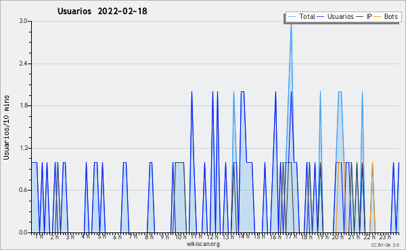Click the x-axis label '7 h'
The height and width of the screenshot is (250, 406).
click(x=133, y=236)
